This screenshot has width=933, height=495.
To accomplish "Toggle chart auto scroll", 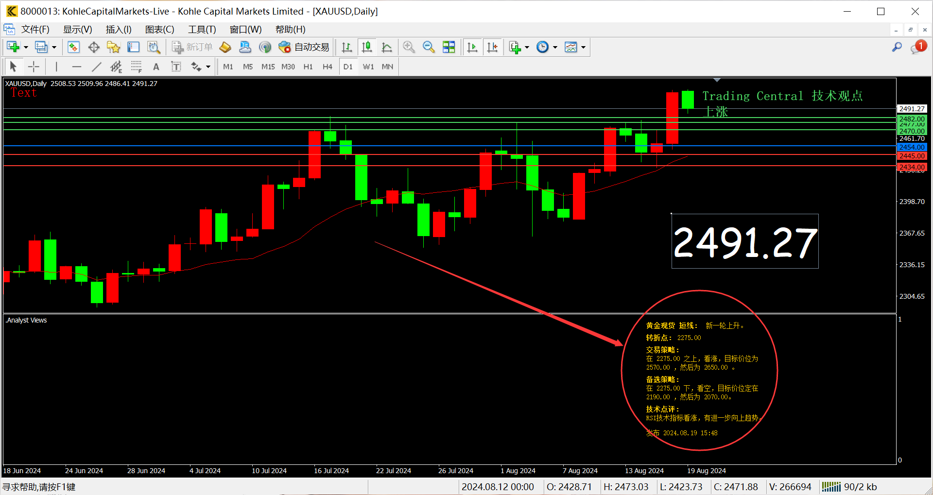I will tap(472, 47).
